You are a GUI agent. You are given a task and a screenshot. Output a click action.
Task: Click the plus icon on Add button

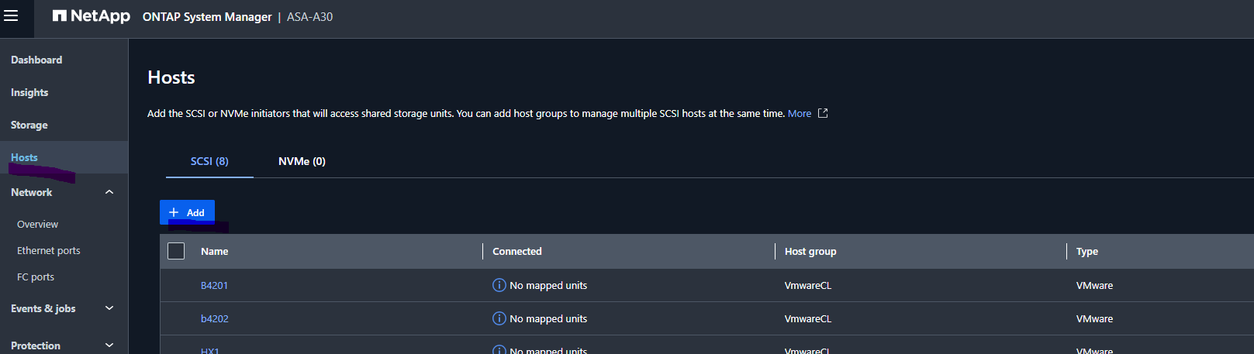(174, 212)
